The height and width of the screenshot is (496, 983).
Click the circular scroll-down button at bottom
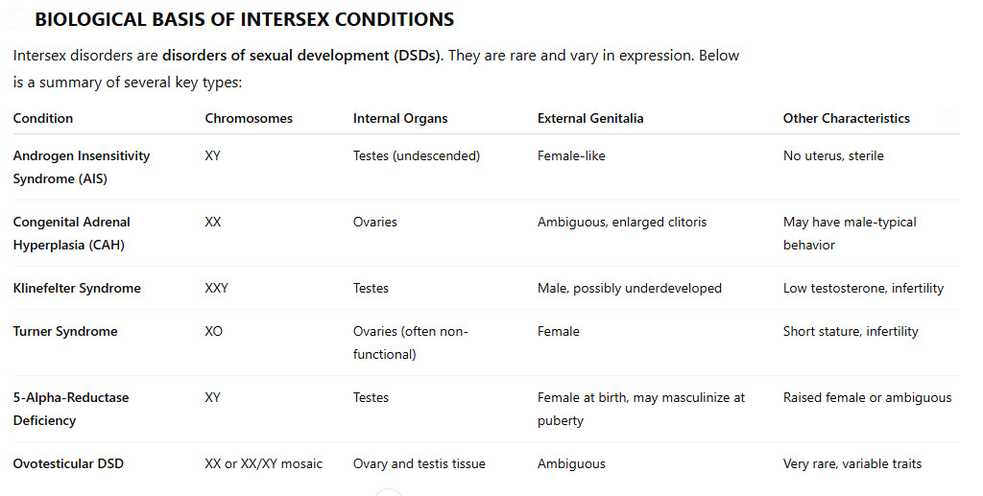[388, 493]
